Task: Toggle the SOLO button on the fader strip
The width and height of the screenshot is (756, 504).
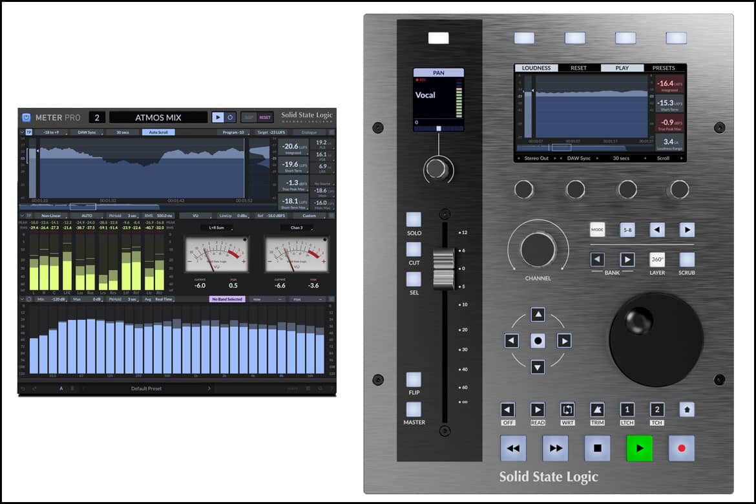Action: tap(413, 220)
